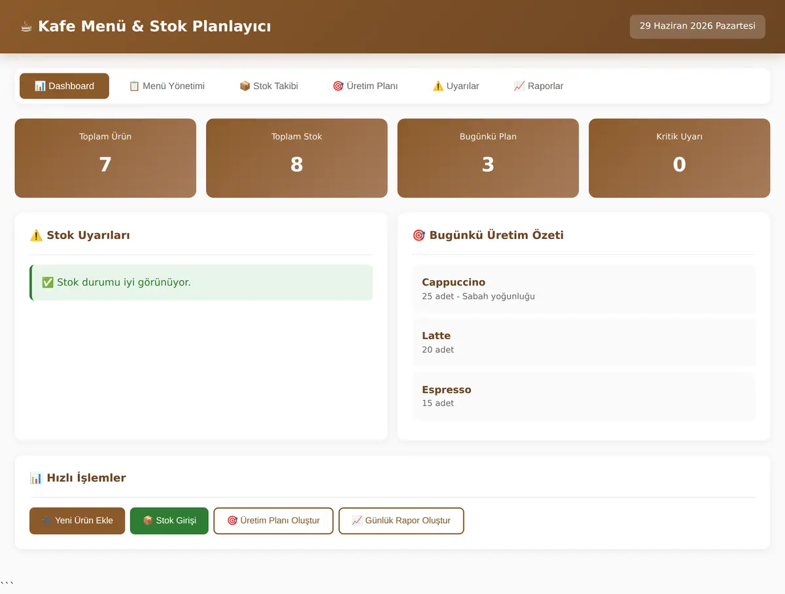Click the date badge in header
785x594 pixels.
pos(697,26)
